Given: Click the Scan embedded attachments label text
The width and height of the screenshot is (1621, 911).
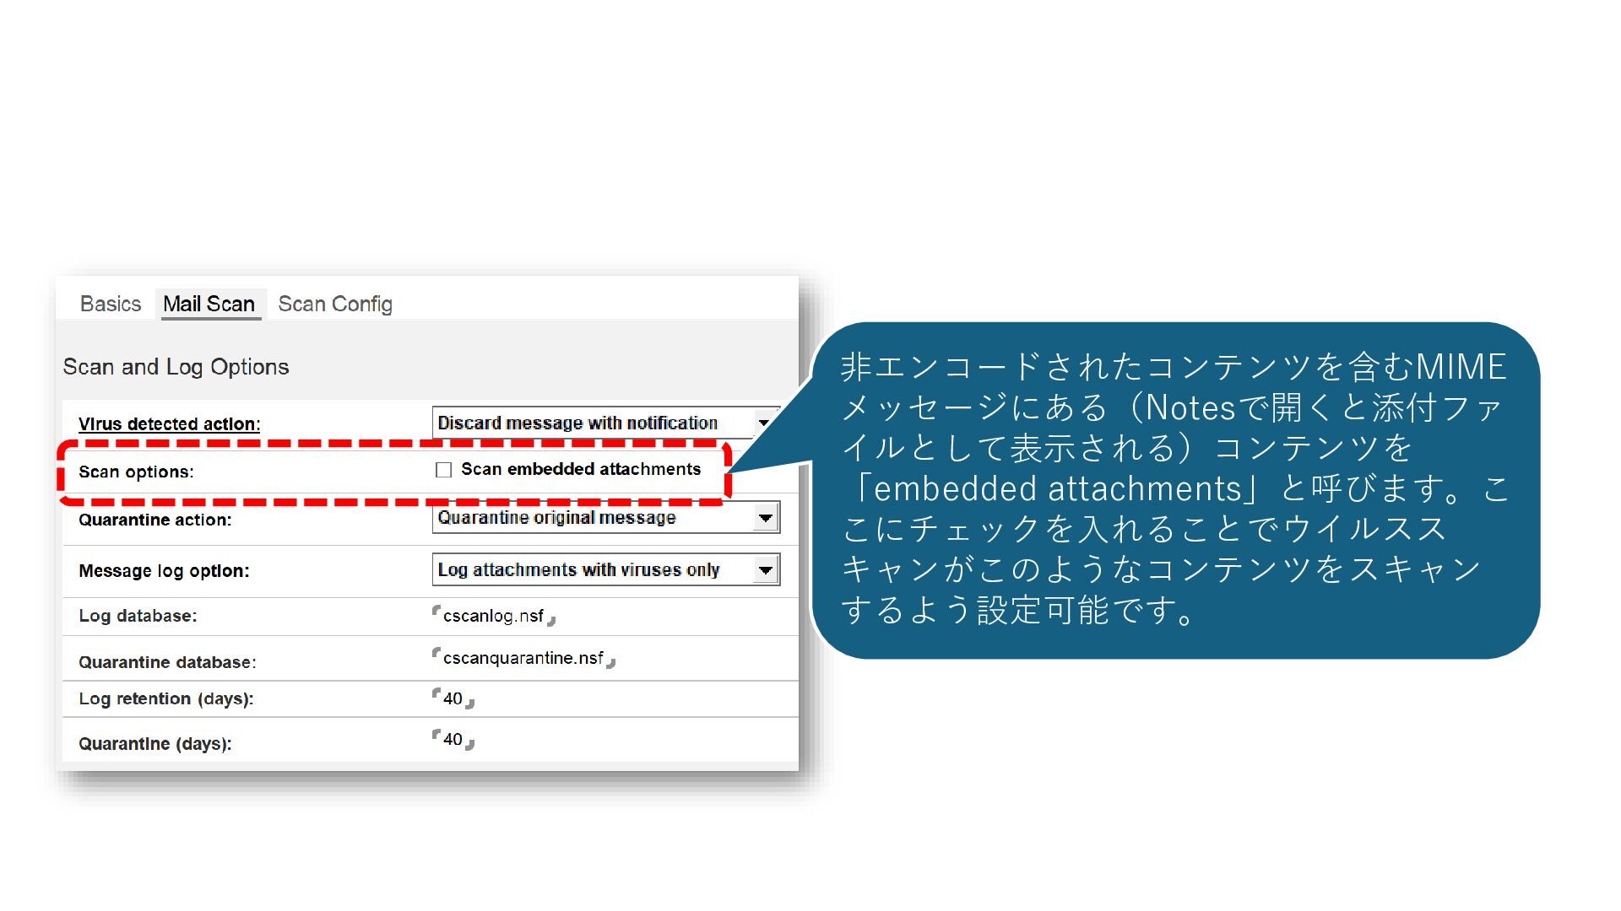Looking at the screenshot, I should (x=581, y=470).
